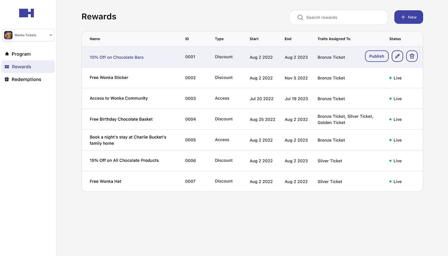Click ID 0003 cell

[x=190, y=99]
